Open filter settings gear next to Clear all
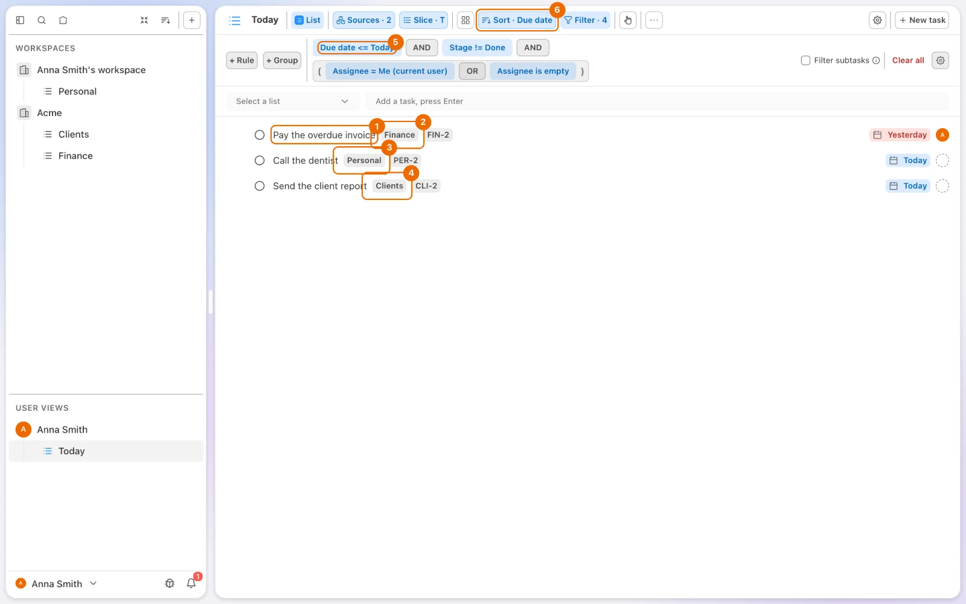 point(940,60)
